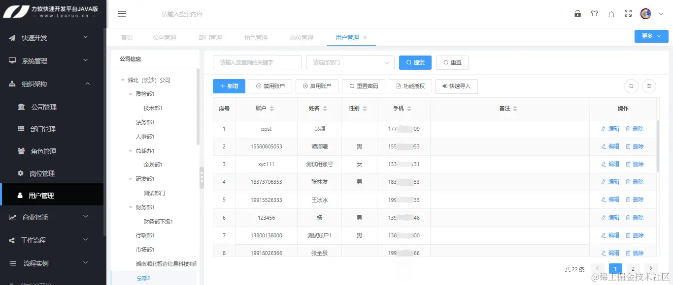673x285 pixels.
Task: Click the 新增 button
Action: (229, 86)
